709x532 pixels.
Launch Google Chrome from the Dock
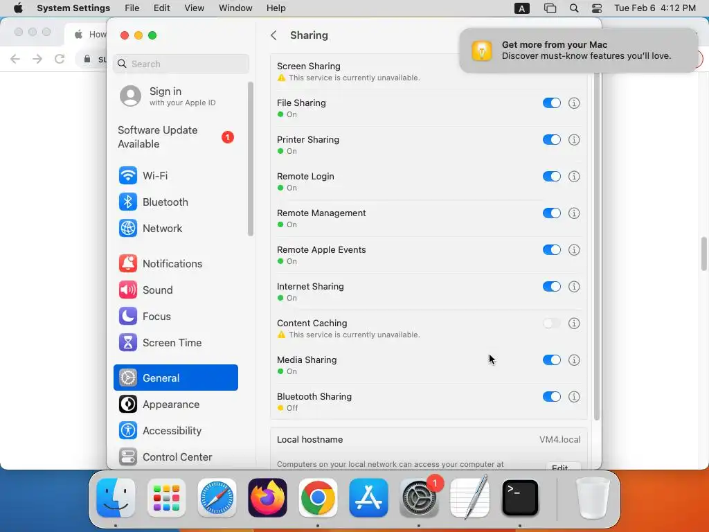click(318, 497)
